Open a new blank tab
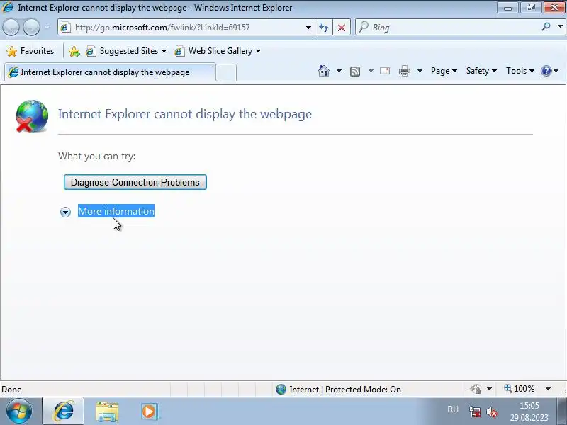567x425 pixels. [226, 72]
